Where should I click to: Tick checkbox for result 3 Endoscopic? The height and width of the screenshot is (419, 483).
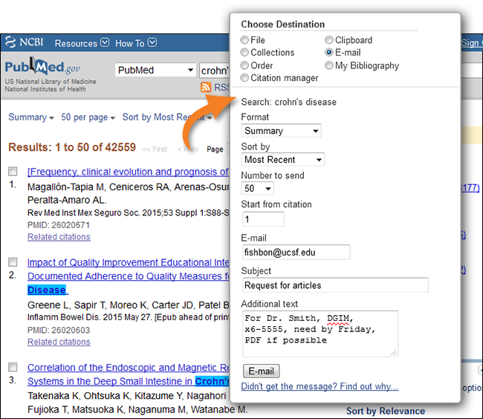point(13,367)
